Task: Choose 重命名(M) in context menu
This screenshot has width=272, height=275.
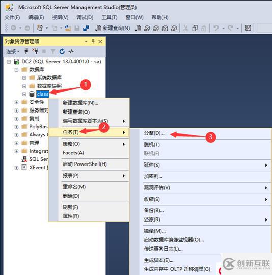Action: click(89, 187)
